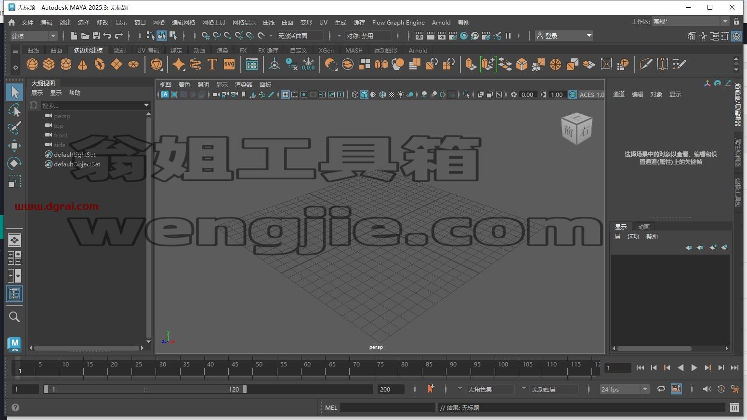Select the polygon Type text tool
747x420 pixels.
point(212,64)
